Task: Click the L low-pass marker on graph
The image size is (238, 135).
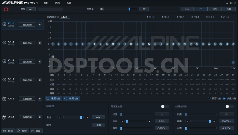Action: click(233, 62)
